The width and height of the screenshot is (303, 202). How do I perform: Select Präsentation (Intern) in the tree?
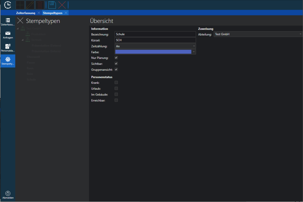46,51
